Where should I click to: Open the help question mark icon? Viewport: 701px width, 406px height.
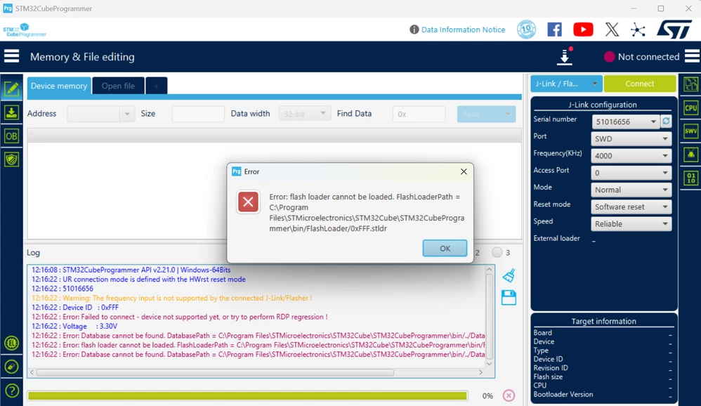pos(12,391)
